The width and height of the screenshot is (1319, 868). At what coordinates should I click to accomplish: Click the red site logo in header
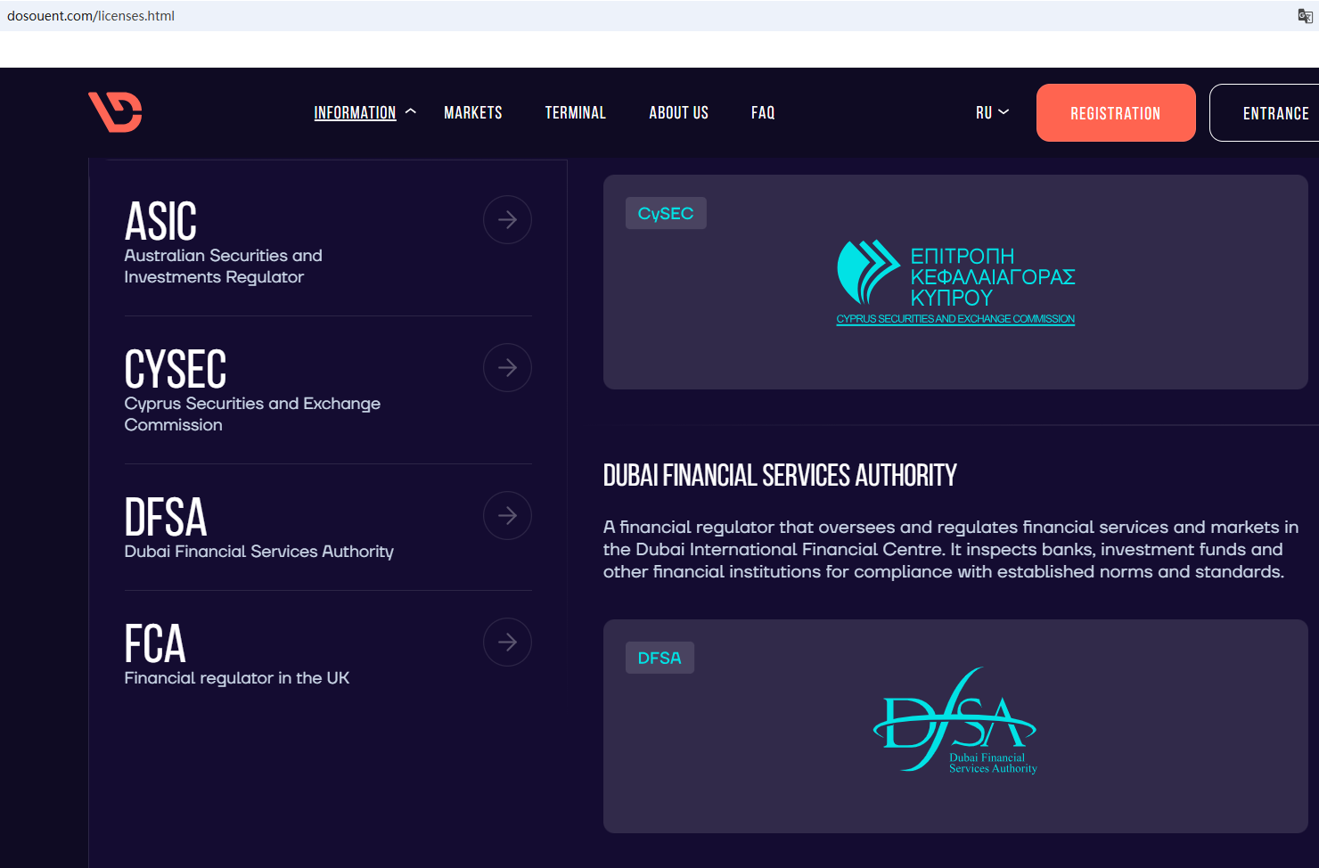[115, 112]
